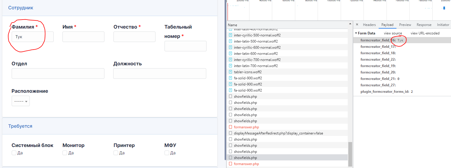Image resolution: width=451 pixels, height=168 pixels.
Task: Enable the Да checkbox under МФУ
Action: pos(167,153)
